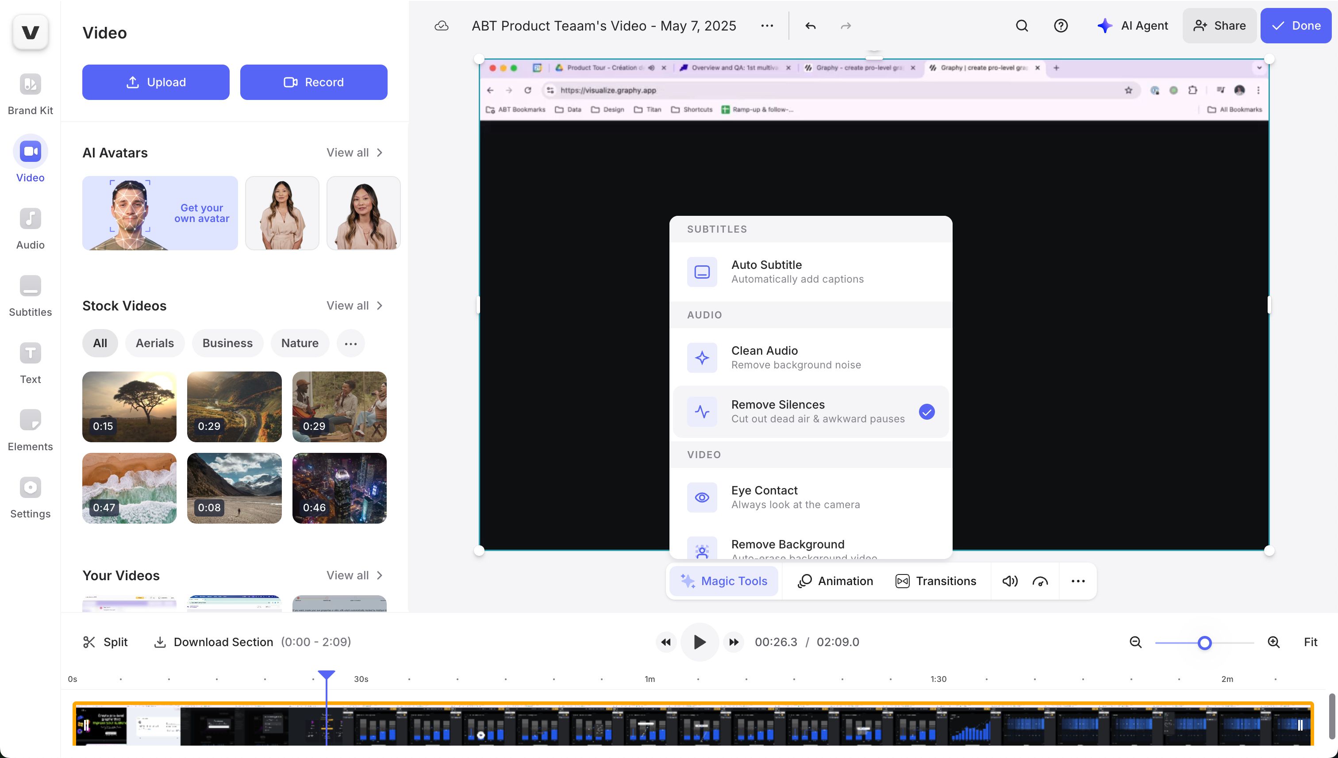Redo the last undone action
This screenshot has height=758, width=1338.
click(x=846, y=26)
